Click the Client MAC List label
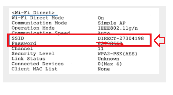Viewport: 173px width, 95px height. pyautogui.click(x=35, y=69)
